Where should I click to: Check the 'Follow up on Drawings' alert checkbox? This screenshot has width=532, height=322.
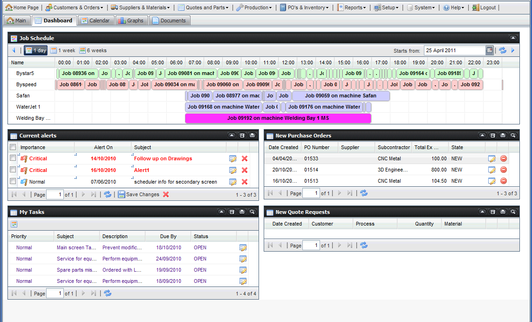(13, 158)
